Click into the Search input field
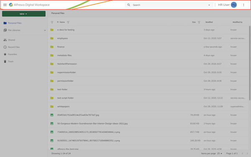 coord(169,5)
